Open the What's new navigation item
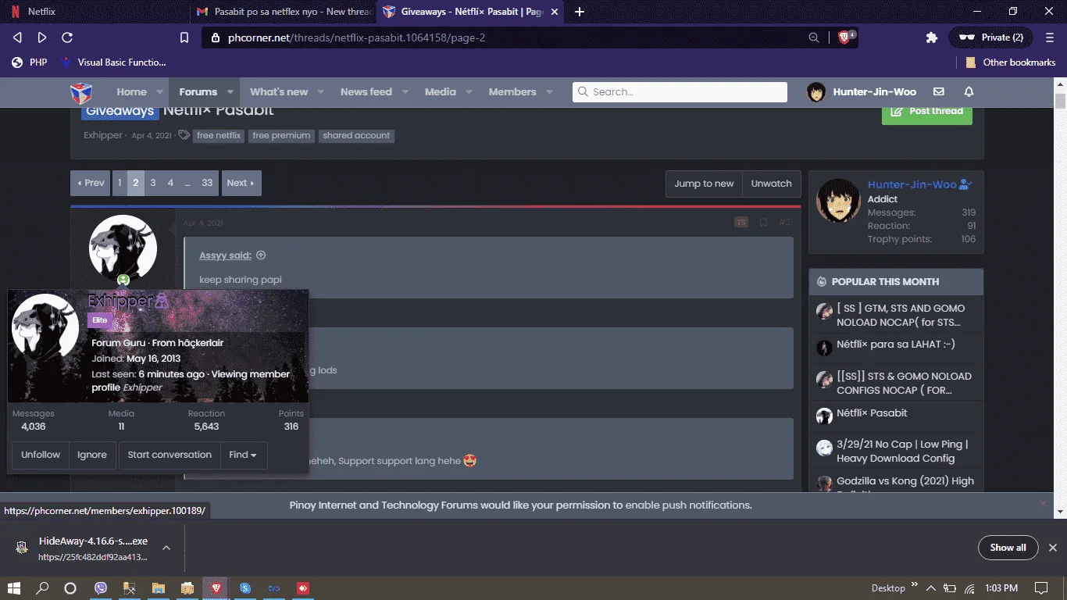 [x=279, y=92]
